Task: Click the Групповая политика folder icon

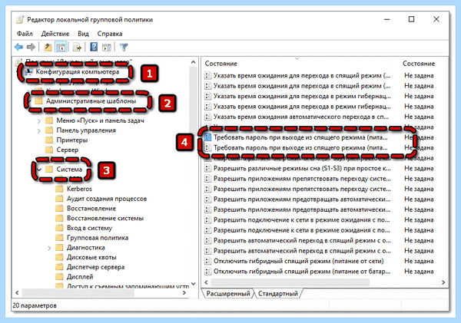Action: click(59, 238)
